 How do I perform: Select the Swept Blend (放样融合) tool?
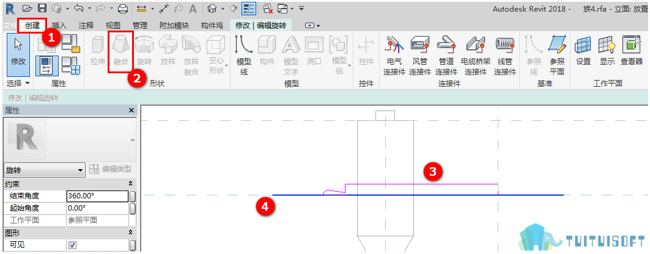pos(191,56)
